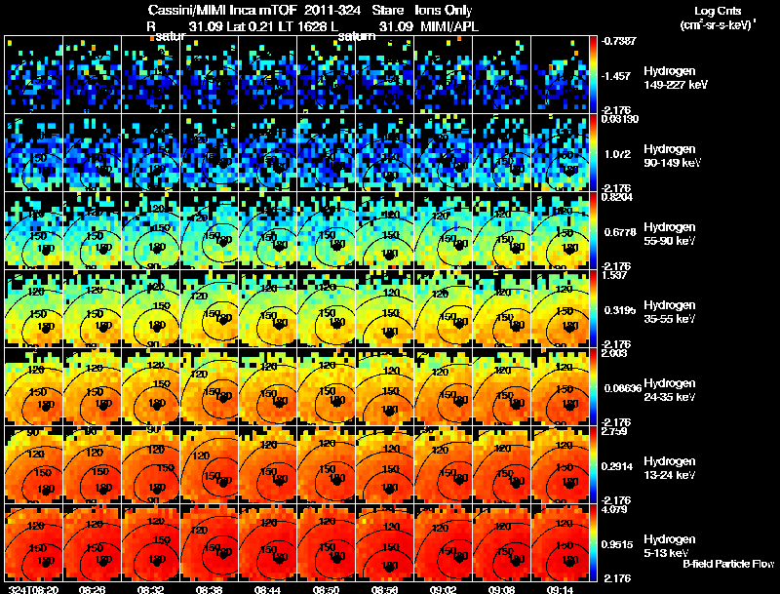The height and width of the screenshot is (594, 780).
Task: Click the 'MIMI/APL' text in the header
Action: (449, 26)
